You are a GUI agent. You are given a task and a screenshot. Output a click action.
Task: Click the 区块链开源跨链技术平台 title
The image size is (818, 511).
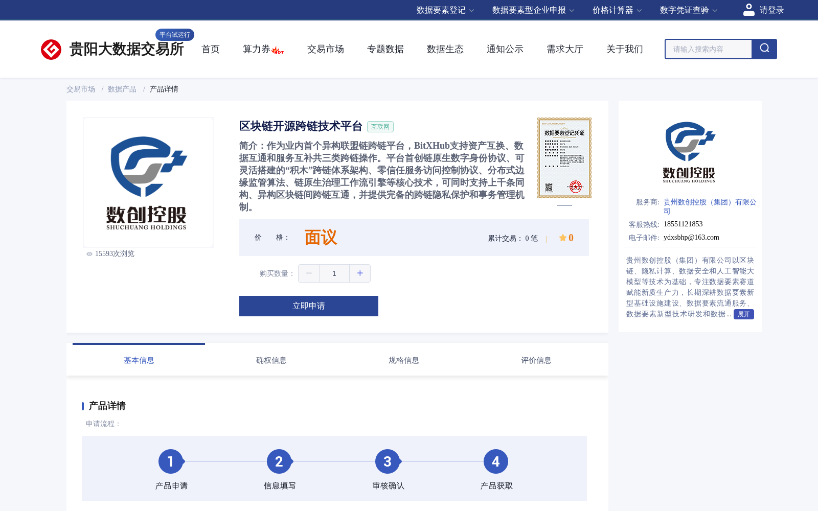[x=301, y=126]
